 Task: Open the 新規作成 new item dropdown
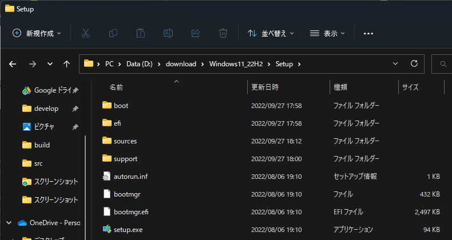[x=37, y=33]
